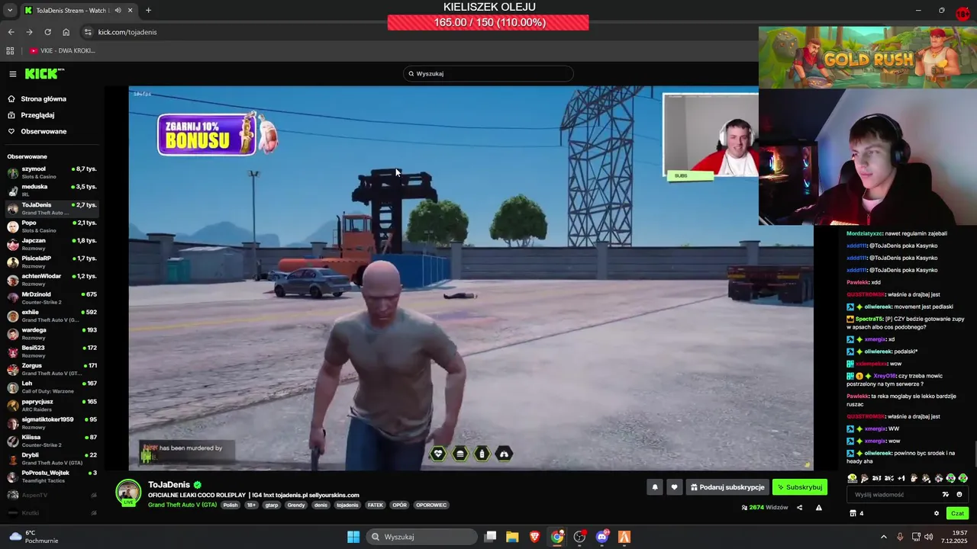Viewport: 977px width, 549px height.
Task: Open paprycjusz channel in followed list
Action: (x=51, y=405)
